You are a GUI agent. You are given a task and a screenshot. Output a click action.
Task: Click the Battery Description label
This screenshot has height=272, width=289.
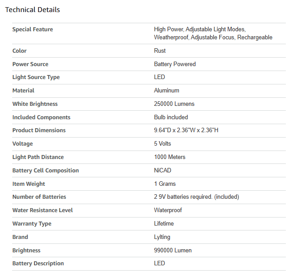coord(38,264)
